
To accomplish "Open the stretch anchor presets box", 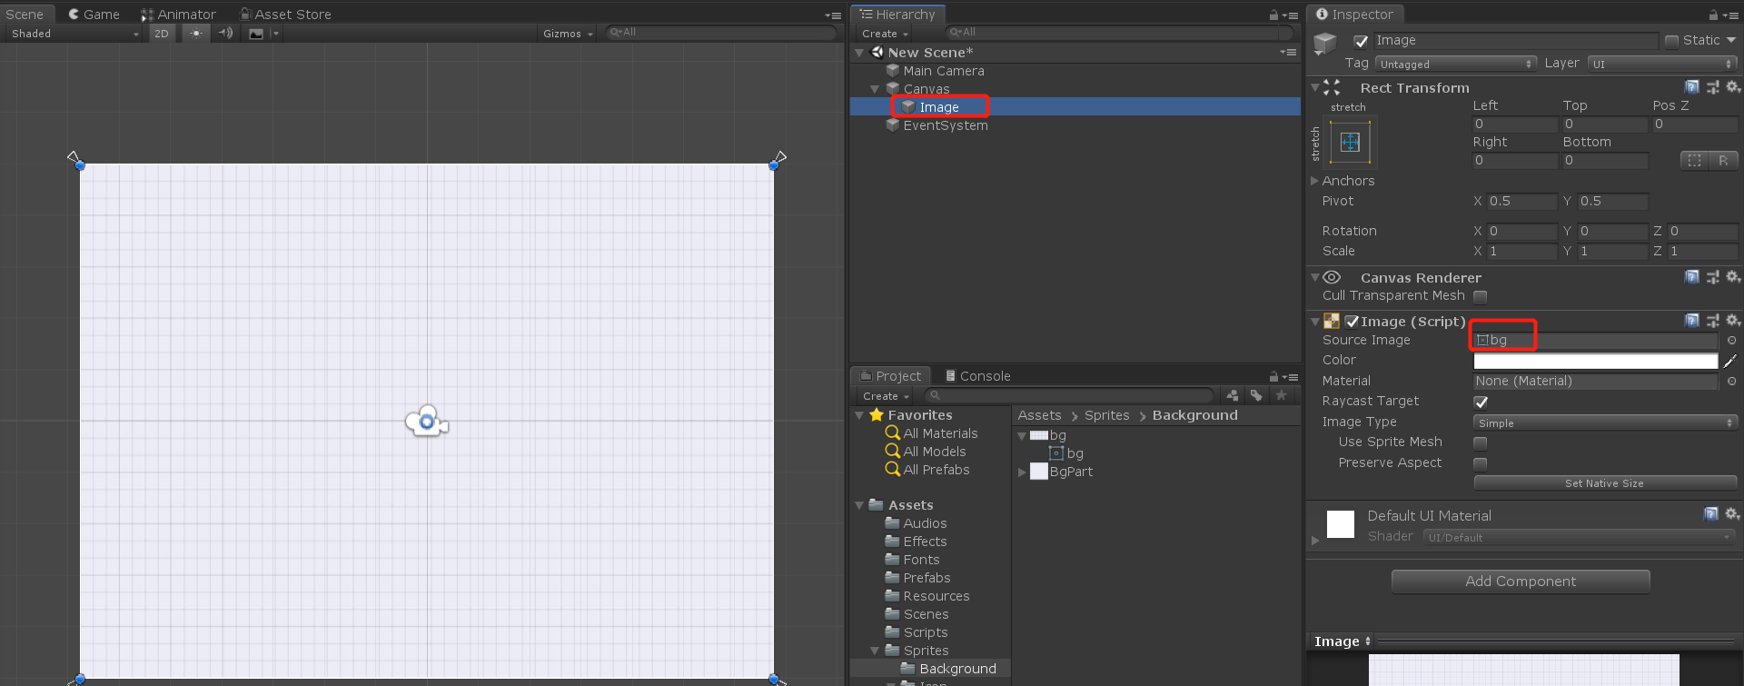I will (1350, 142).
